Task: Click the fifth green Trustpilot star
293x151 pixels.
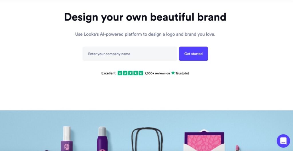Action: tap(141, 73)
